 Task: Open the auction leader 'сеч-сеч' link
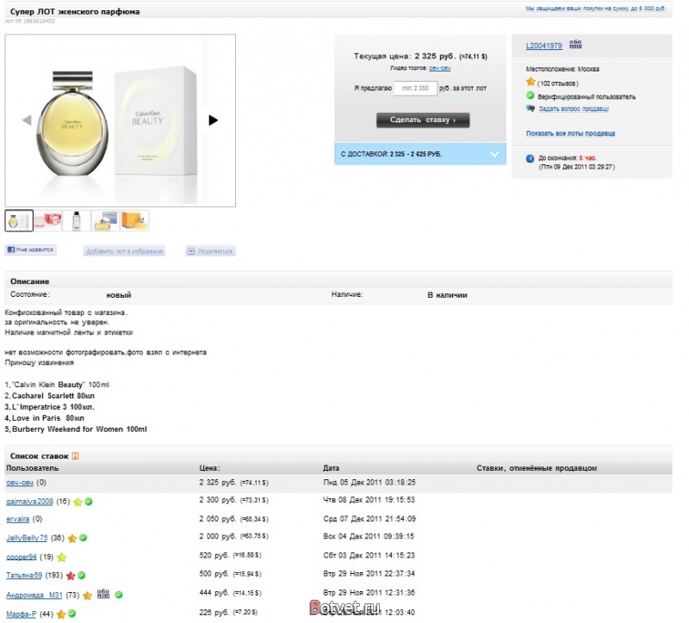coord(439,68)
